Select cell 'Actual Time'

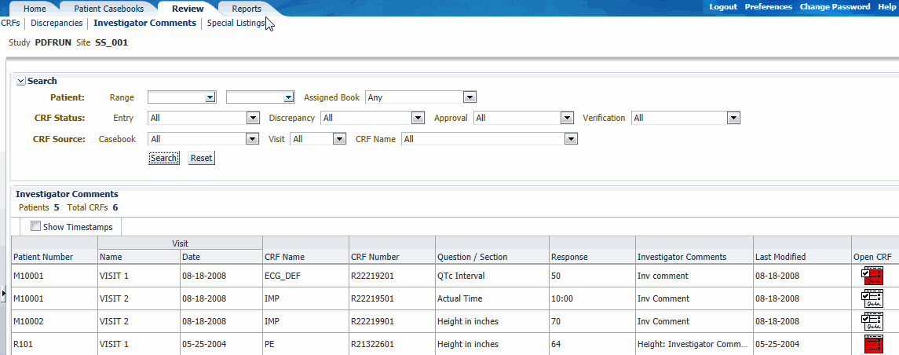click(x=492, y=298)
